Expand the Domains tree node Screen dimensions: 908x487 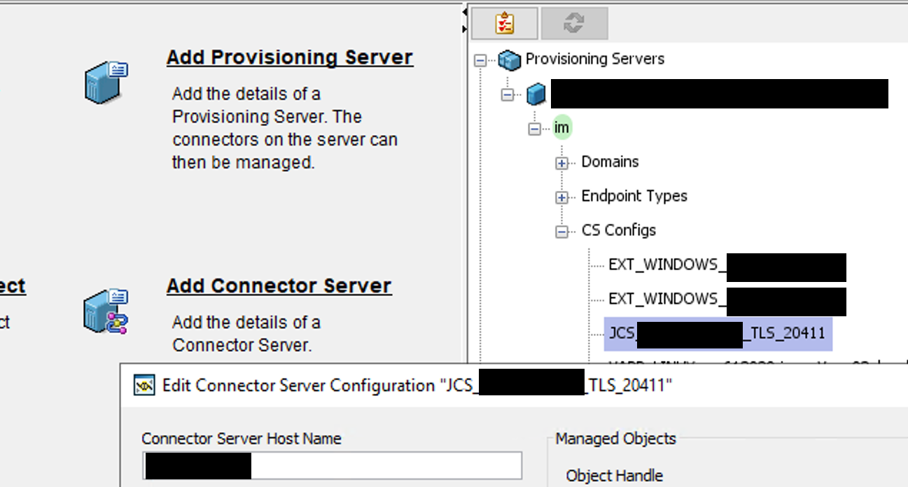coord(561,163)
